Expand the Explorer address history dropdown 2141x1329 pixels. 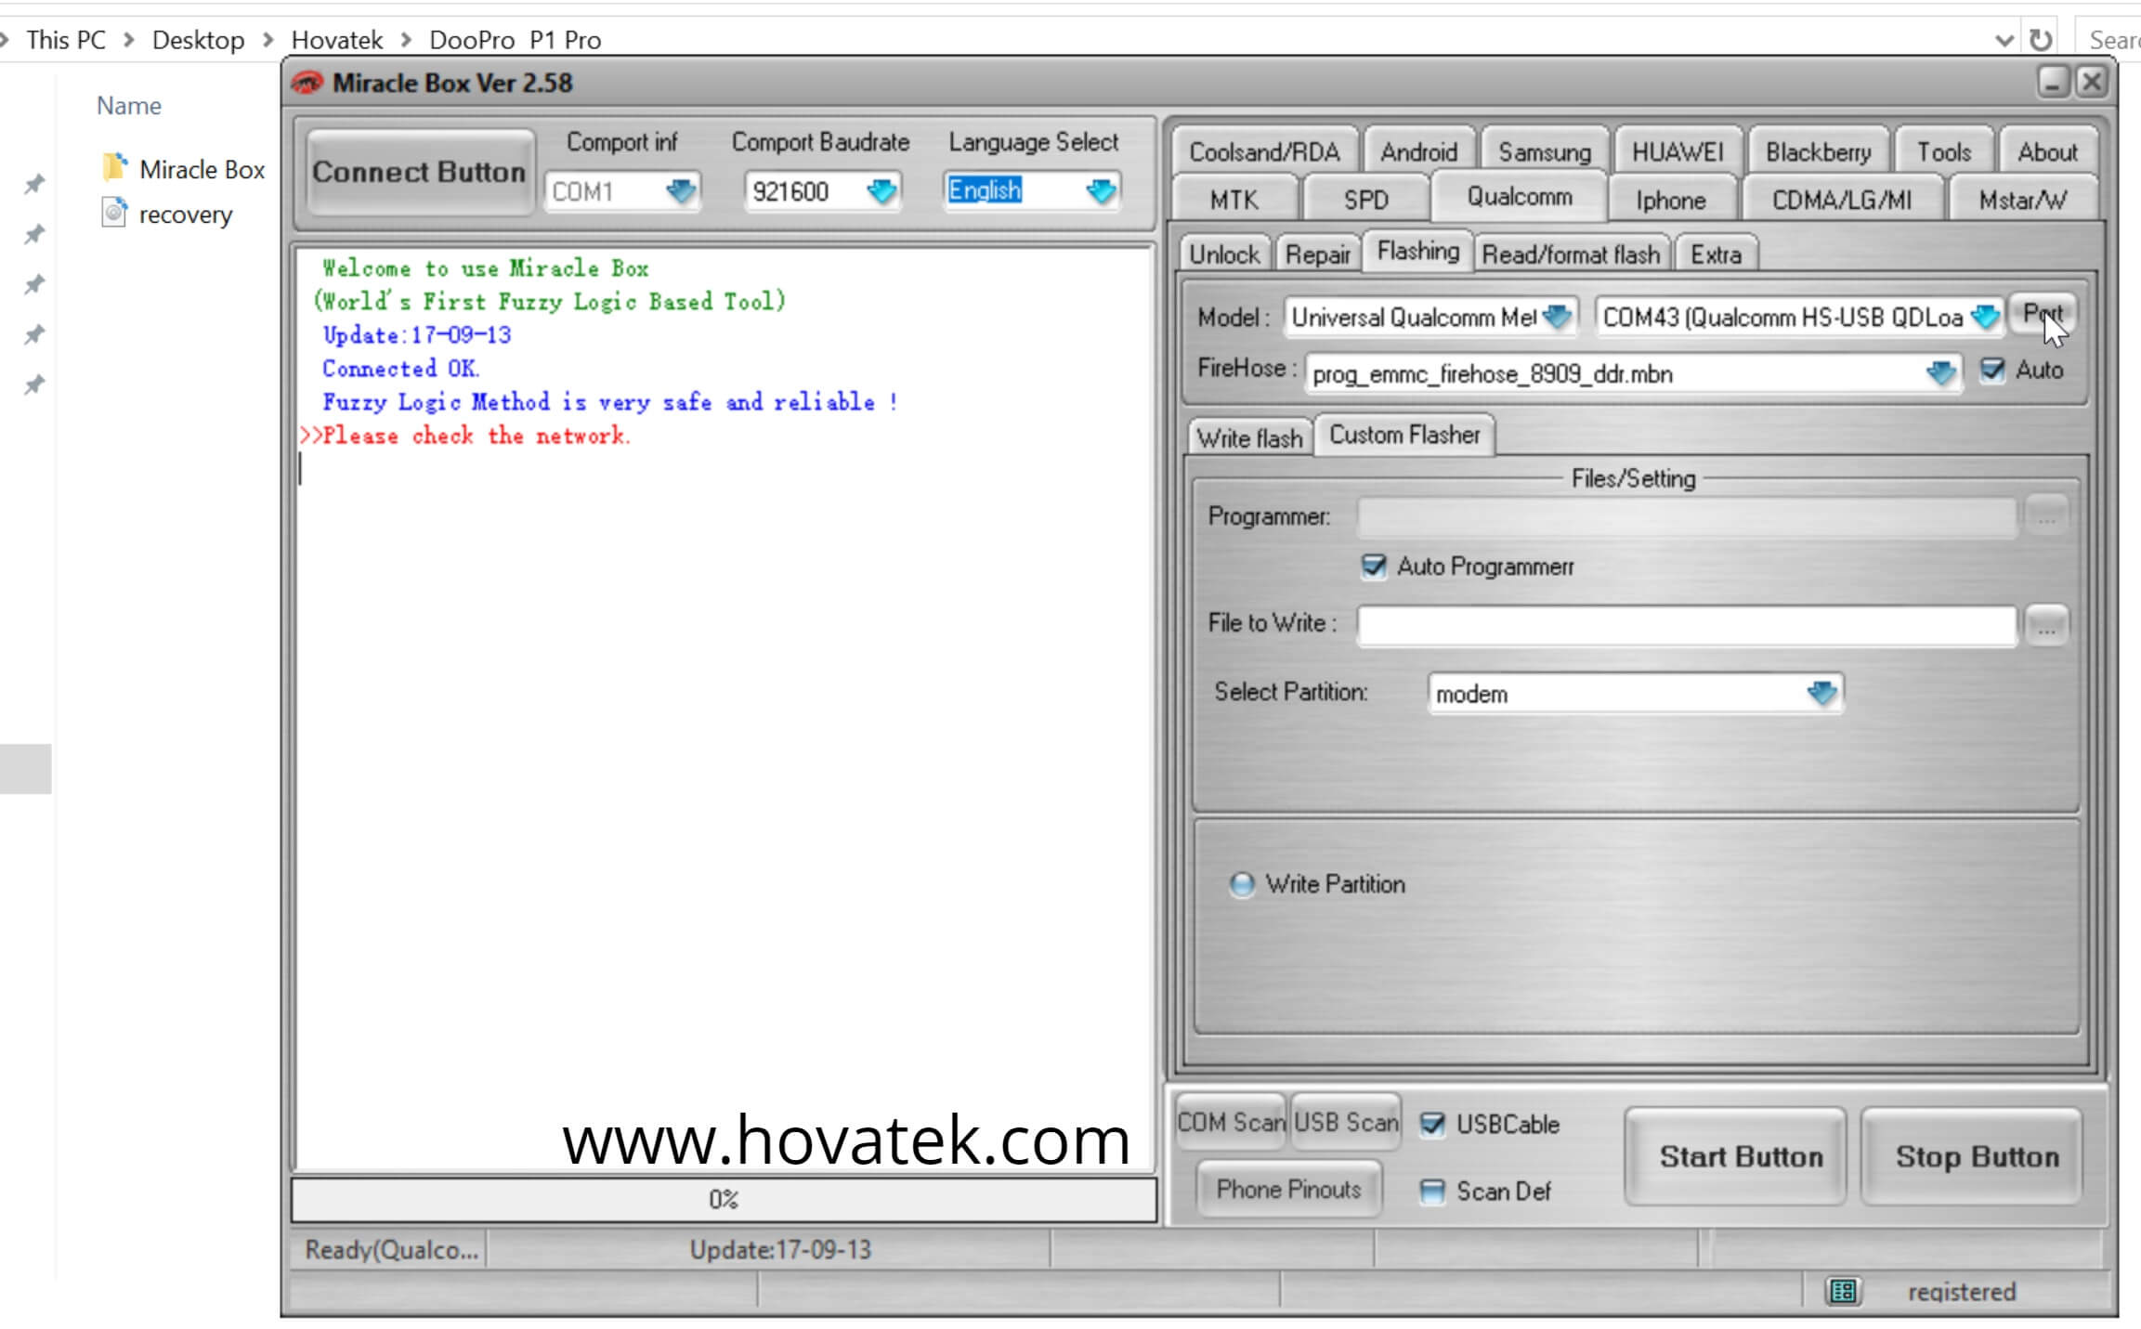2004,40
